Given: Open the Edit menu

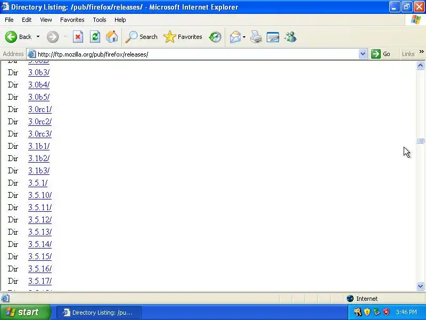Looking at the screenshot, I should click(x=27, y=20).
